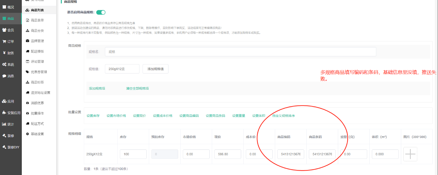The image size is (438, 175).
Task: Click the 订单 shopping cart icon
Action: [4, 41]
